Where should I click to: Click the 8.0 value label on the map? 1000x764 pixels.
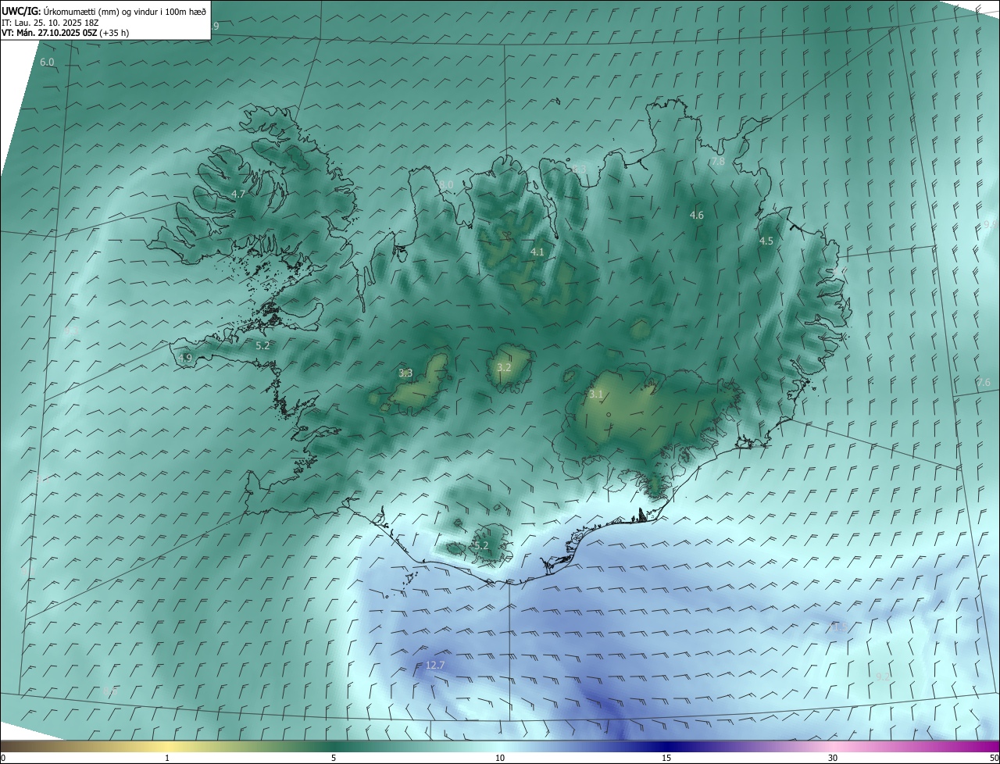(x=446, y=184)
